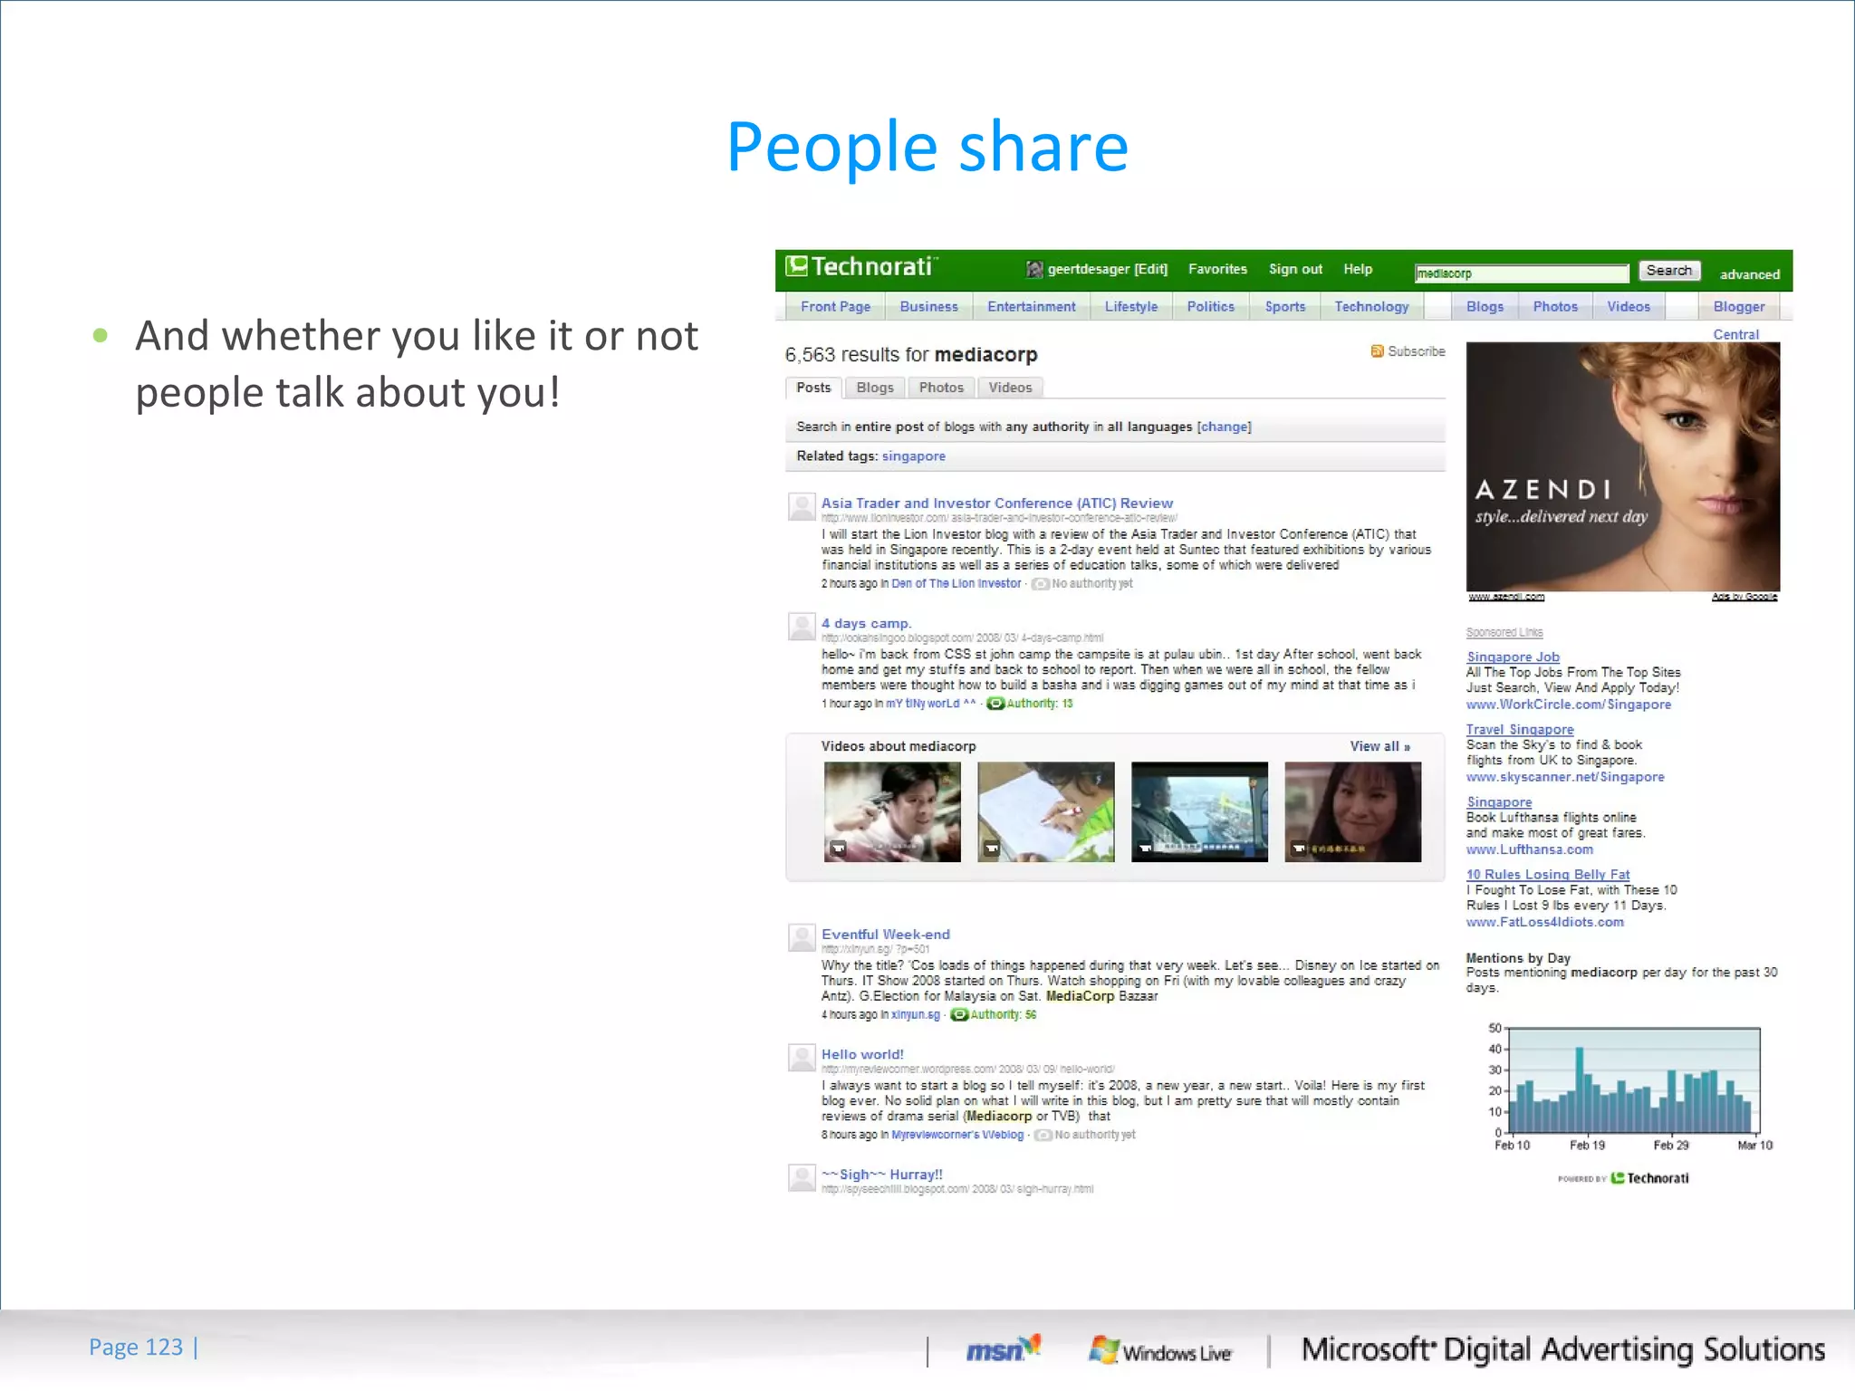The image size is (1855, 1391).
Task: Select the Photos results tab
Action: point(941,388)
